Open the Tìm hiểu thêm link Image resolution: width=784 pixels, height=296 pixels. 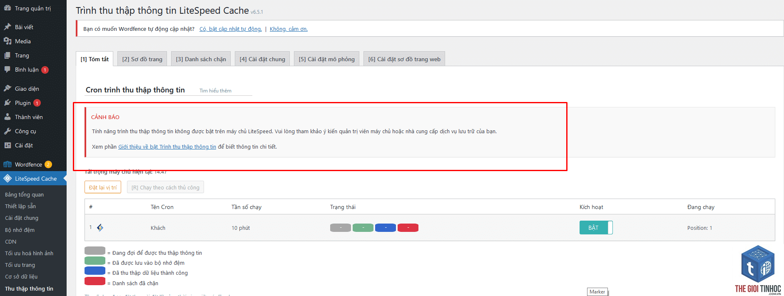click(215, 91)
